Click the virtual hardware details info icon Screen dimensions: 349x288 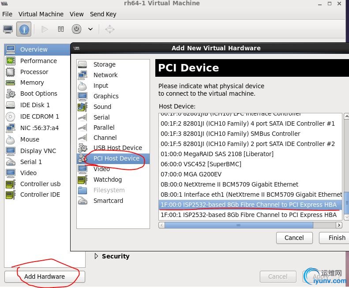click(24, 29)
